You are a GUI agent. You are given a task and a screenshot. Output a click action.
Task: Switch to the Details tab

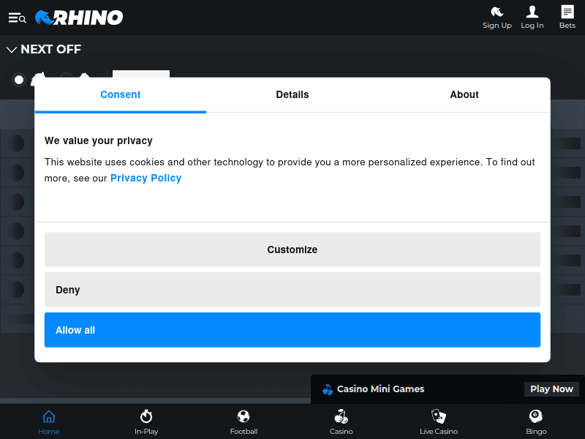click(x=292, y=95)
